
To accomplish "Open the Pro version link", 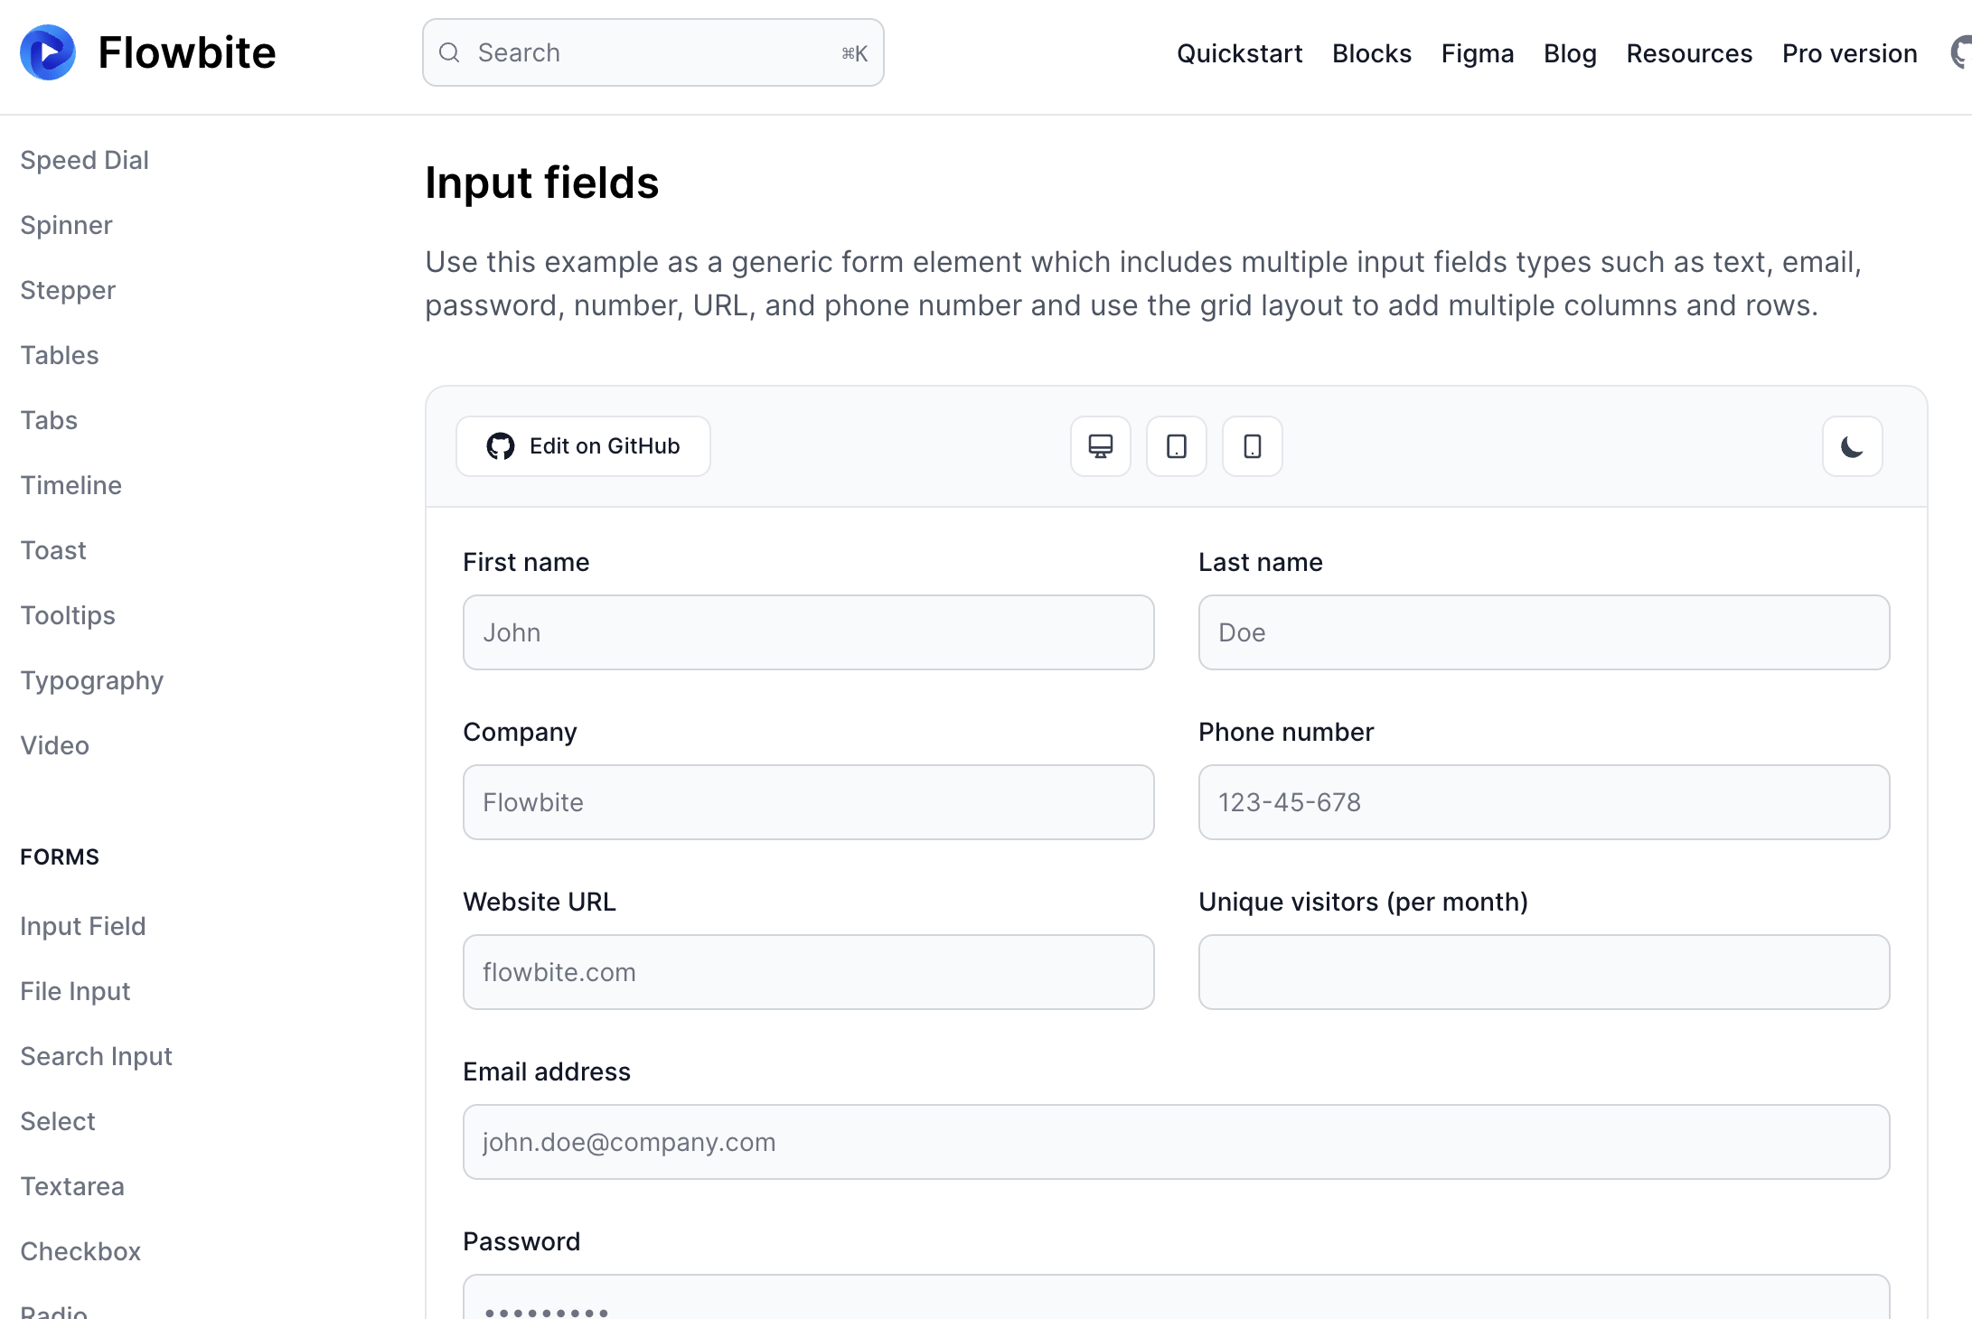I will pyautogui.click(x=1849, y=53).
